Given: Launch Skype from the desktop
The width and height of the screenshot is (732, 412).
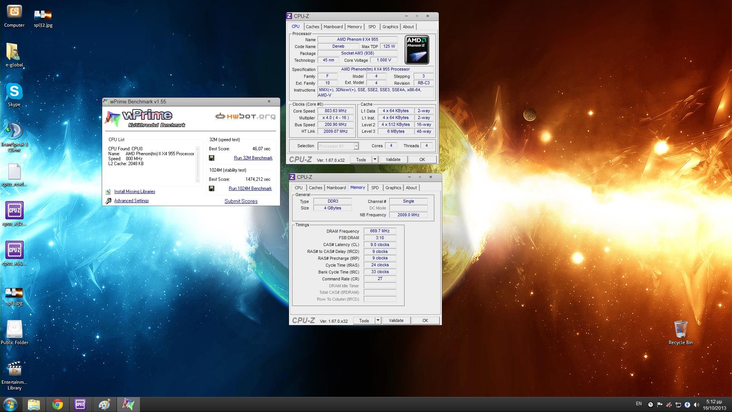Looking at the screenshot, I should [14, 95].
